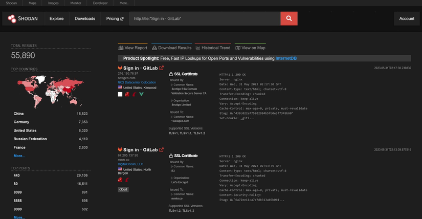Open the More… menu in top bar
The height and width of the screenshot is (219, 422).
coord(124,3)
